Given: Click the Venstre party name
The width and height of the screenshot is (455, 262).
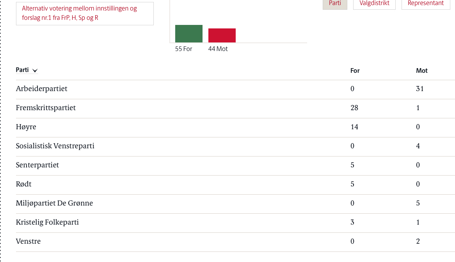Looking at the screenshot, I should (x=28, y=241).
